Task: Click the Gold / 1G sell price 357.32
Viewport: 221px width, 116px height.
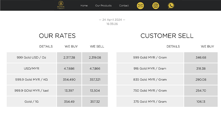Action: pyautogui.click(x=95, y=102)
